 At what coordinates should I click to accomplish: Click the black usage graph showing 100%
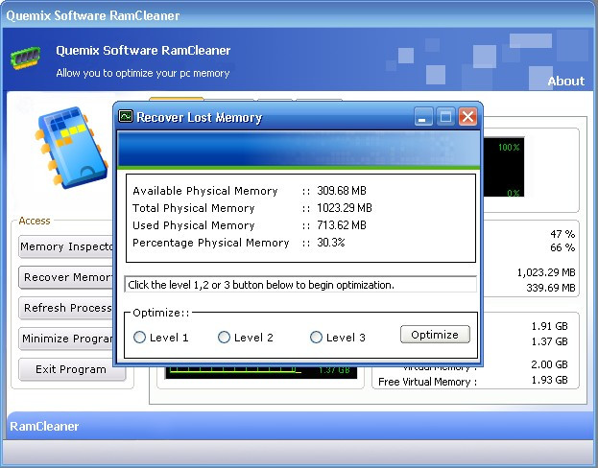[504, 167]
